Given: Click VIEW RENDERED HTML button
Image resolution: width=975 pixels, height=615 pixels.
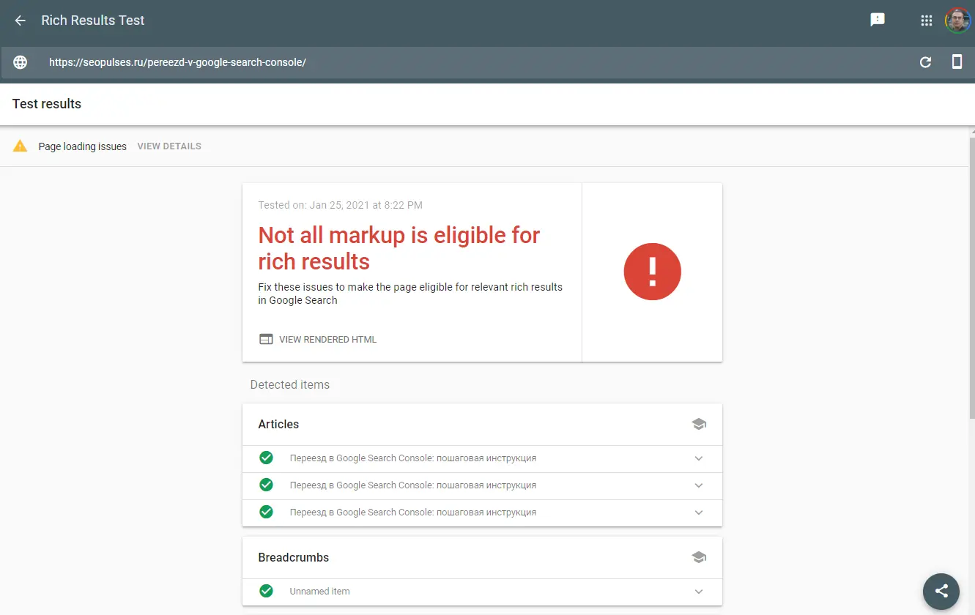Looking at the screenshot, I should tap(318, 340).
